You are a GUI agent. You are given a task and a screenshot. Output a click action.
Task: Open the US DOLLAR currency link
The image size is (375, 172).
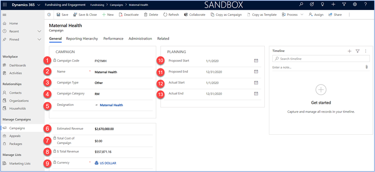108,163
